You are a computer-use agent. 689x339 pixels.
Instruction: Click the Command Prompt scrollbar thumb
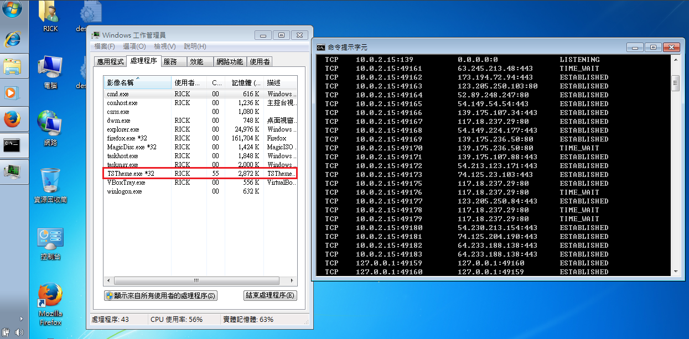[675, 84]
